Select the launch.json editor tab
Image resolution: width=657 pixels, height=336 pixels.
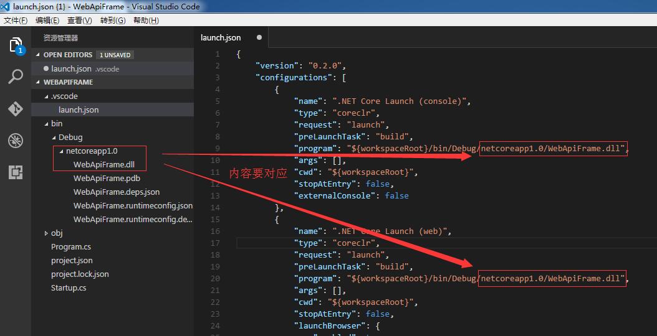(x=231, y=38)
